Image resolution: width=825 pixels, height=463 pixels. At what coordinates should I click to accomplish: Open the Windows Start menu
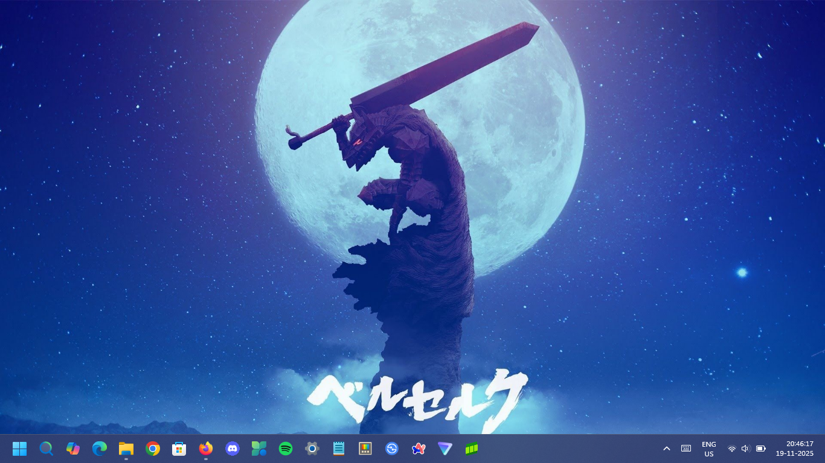(x=20, y=449)
